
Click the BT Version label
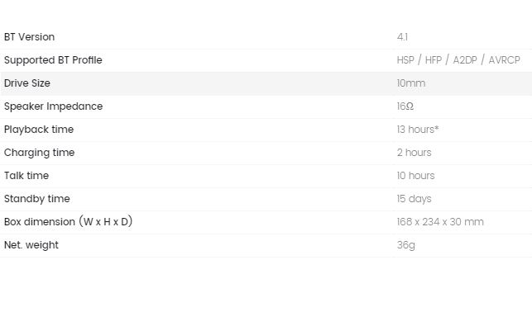[x=29, y=37]
